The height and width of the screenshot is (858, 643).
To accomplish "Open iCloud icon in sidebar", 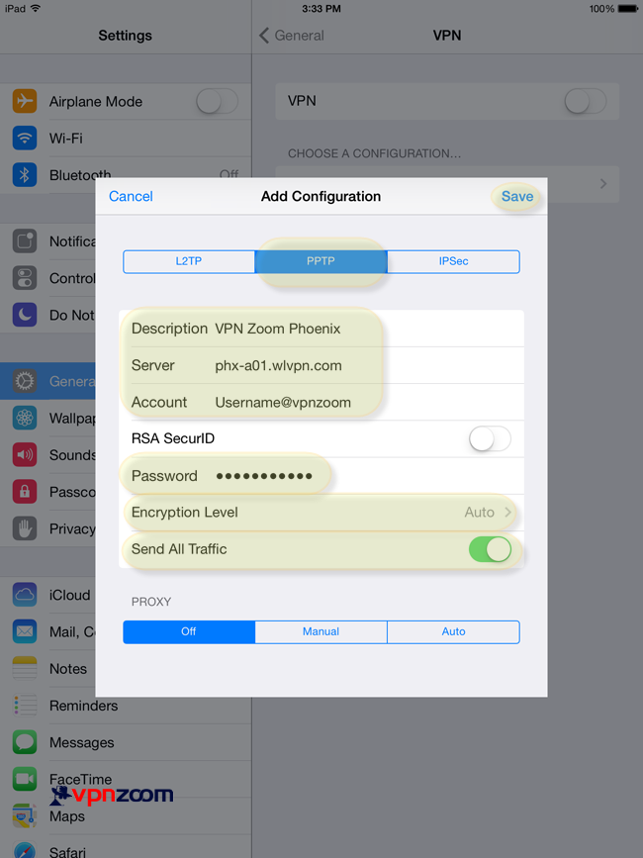I will [25, 595].
